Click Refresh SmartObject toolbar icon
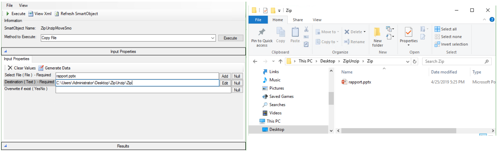498x151 pixels. pos(57,14)
